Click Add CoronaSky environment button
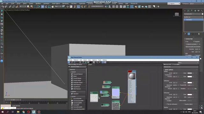The height and width of the screenshot is (114, 204). pyautogui.click(x=193, y=47)
